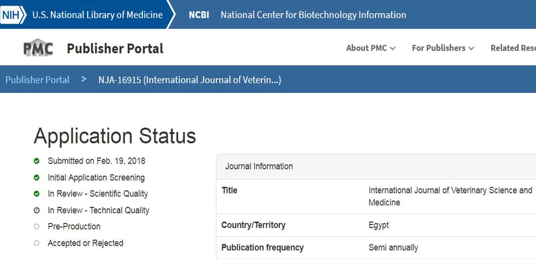Click the PMC logo icon
This screenshot has width=536, height=259.
[38, 48]
